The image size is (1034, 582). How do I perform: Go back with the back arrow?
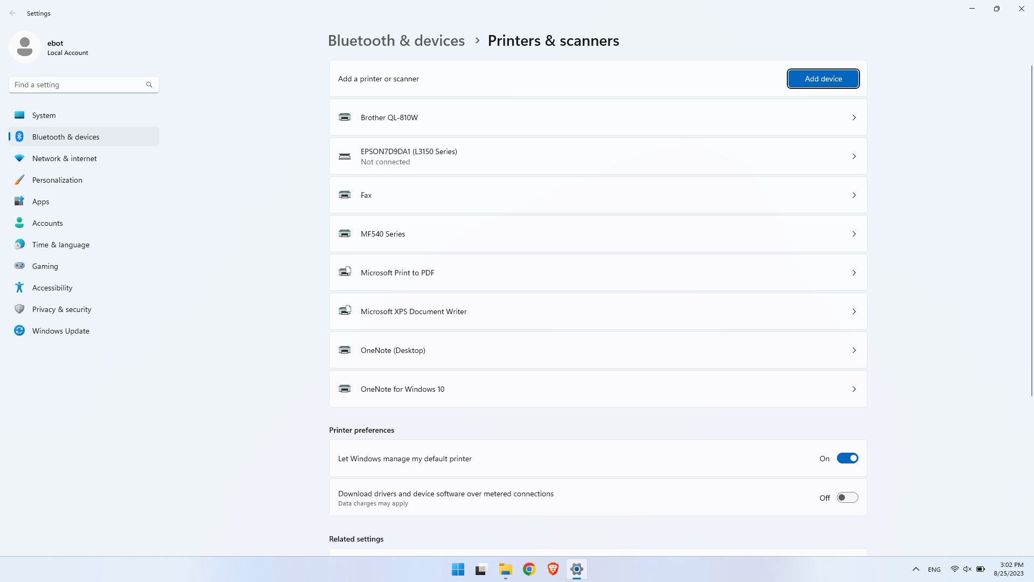[x=13, y=13]
